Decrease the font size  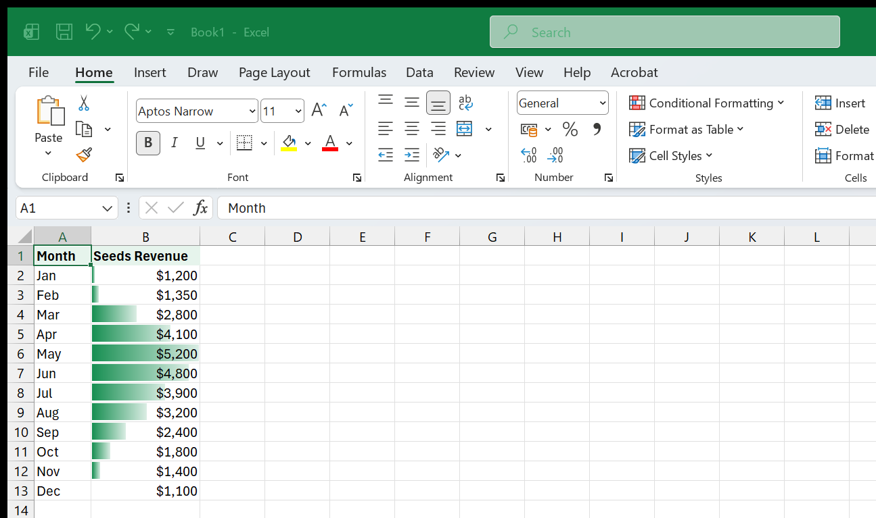tap(346, 111)
